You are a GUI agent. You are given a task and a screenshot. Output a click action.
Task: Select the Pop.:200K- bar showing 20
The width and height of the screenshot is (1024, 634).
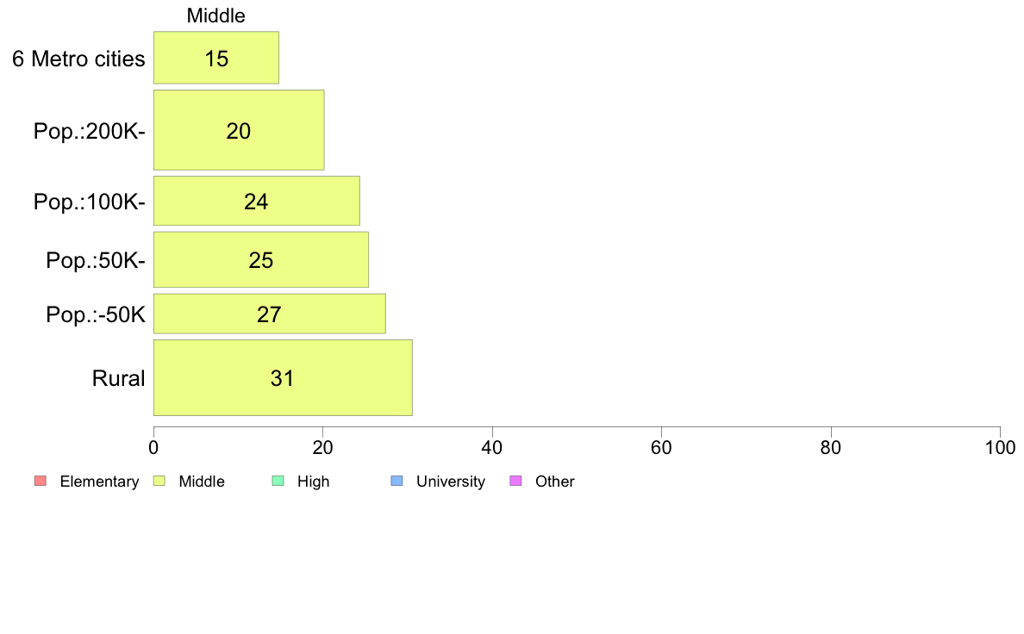click(x=239, y=130)
